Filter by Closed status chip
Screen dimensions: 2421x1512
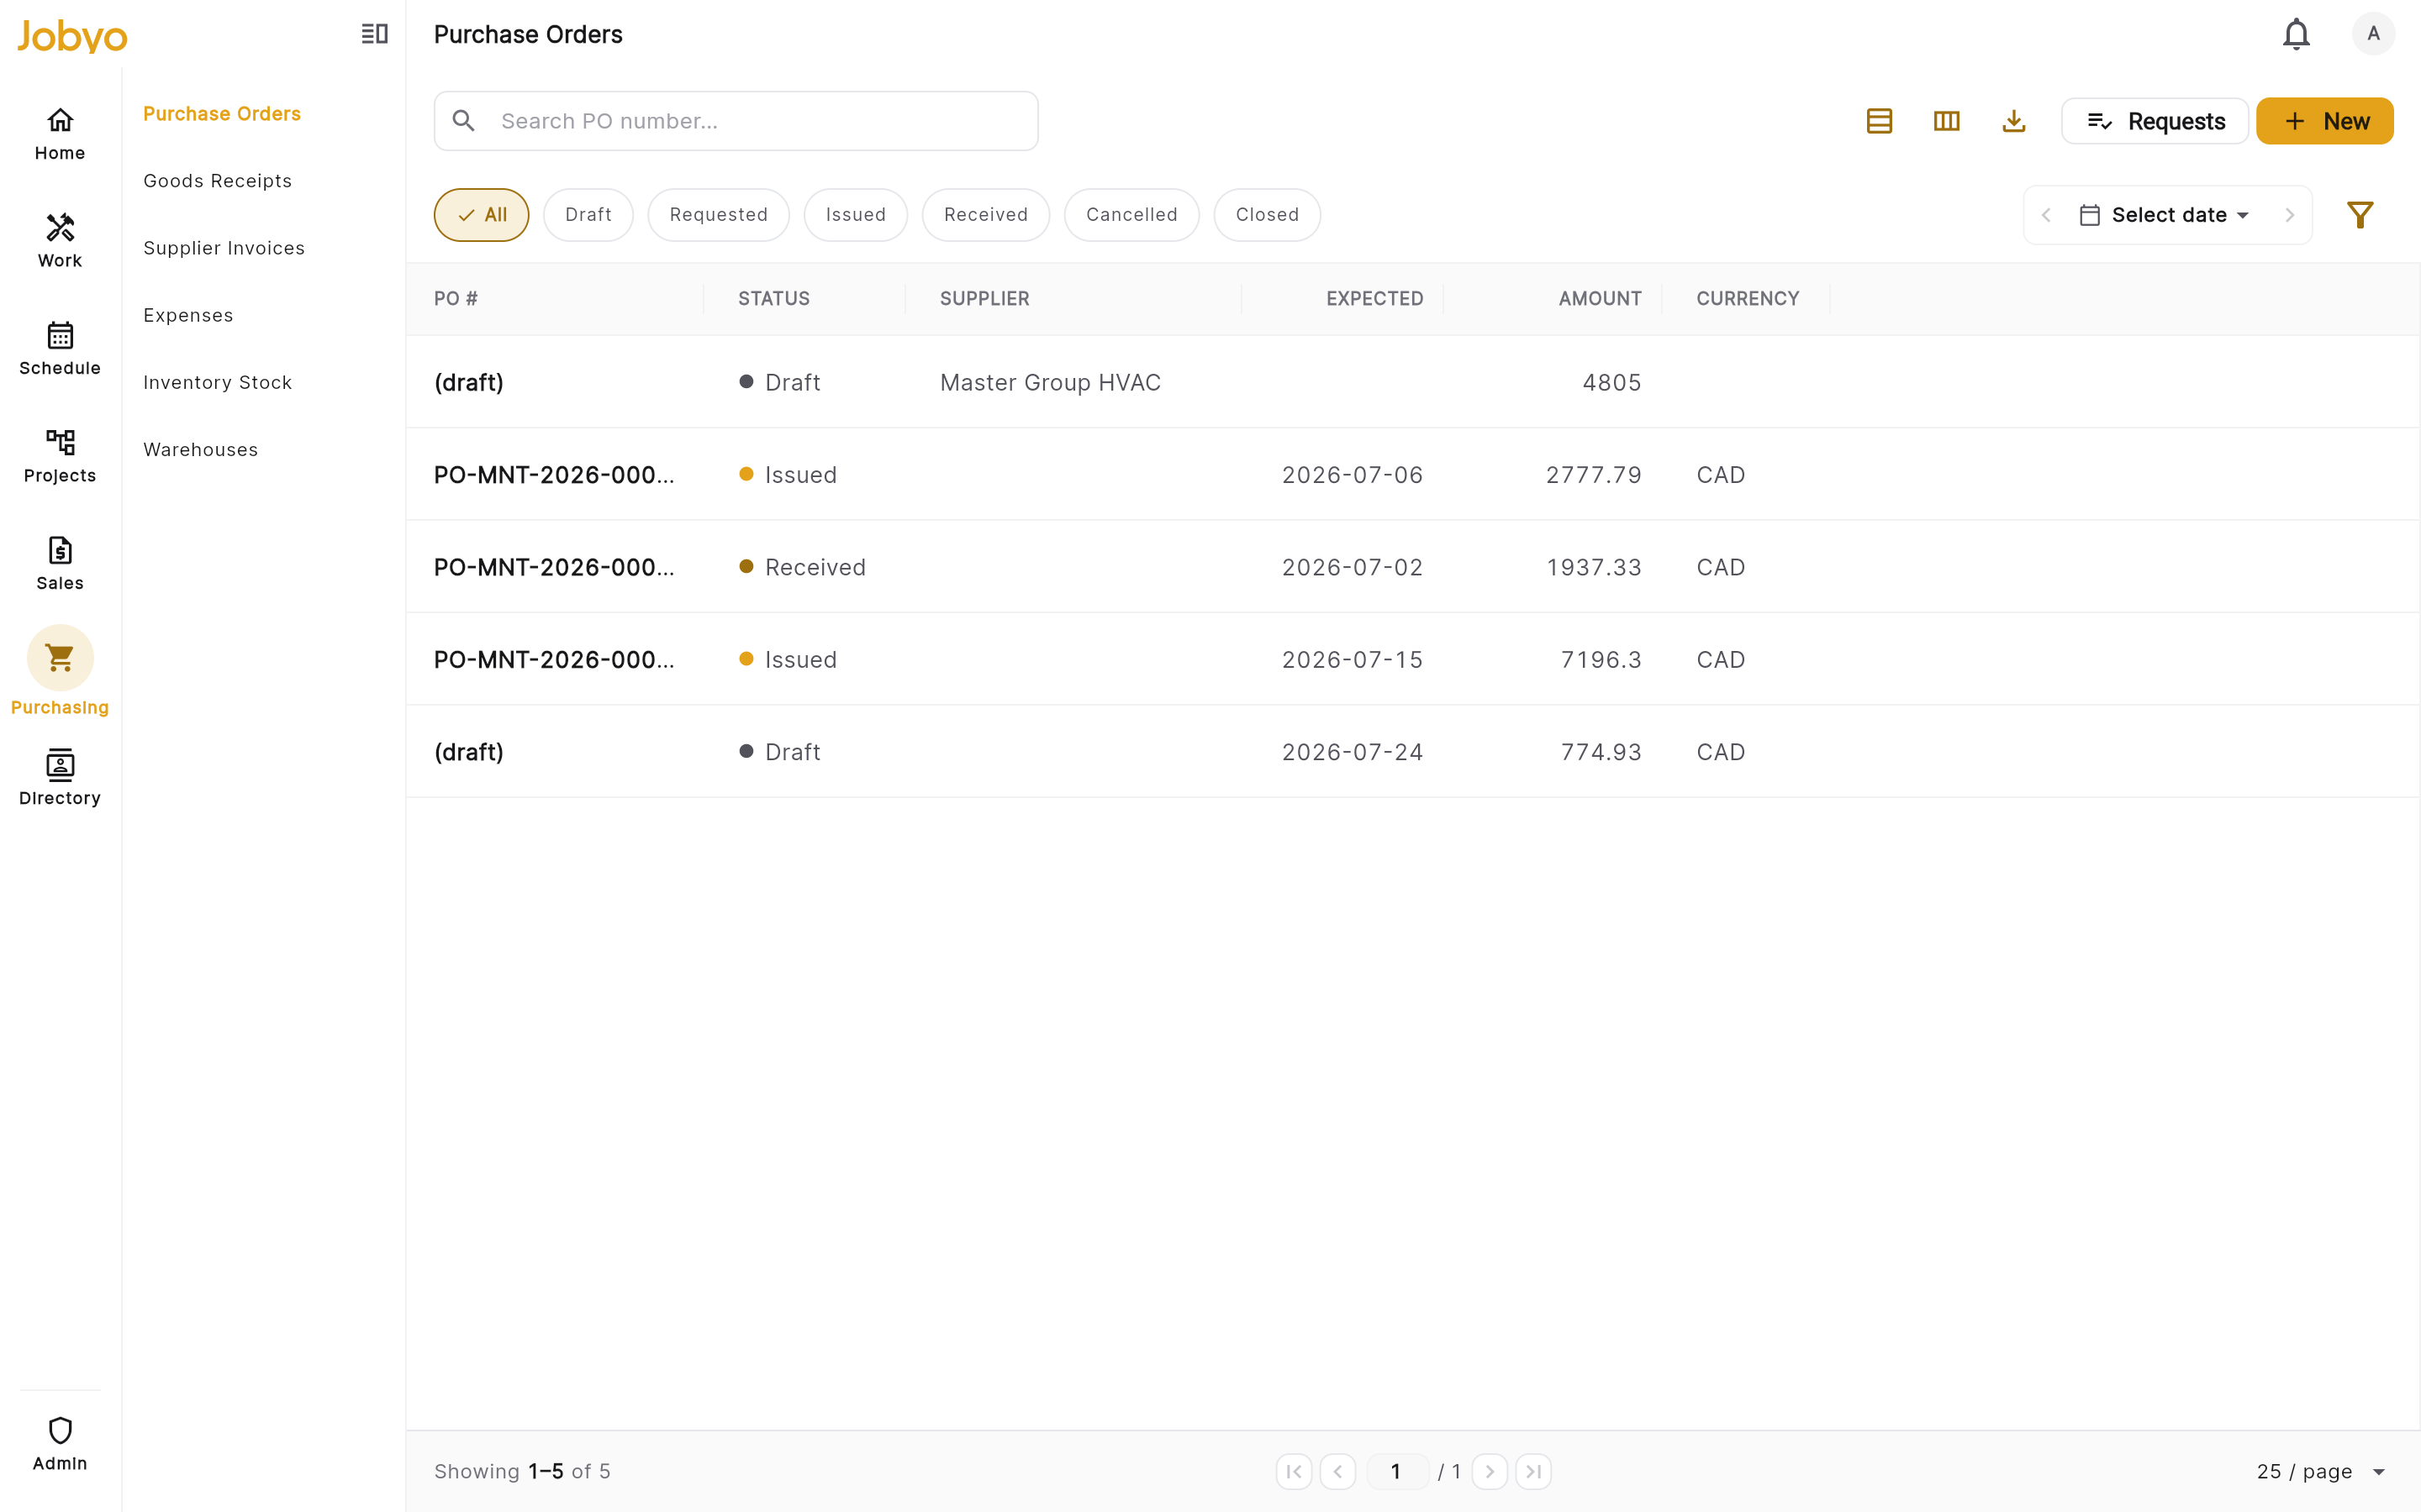pyautogui.click(x=1267, y=215)
